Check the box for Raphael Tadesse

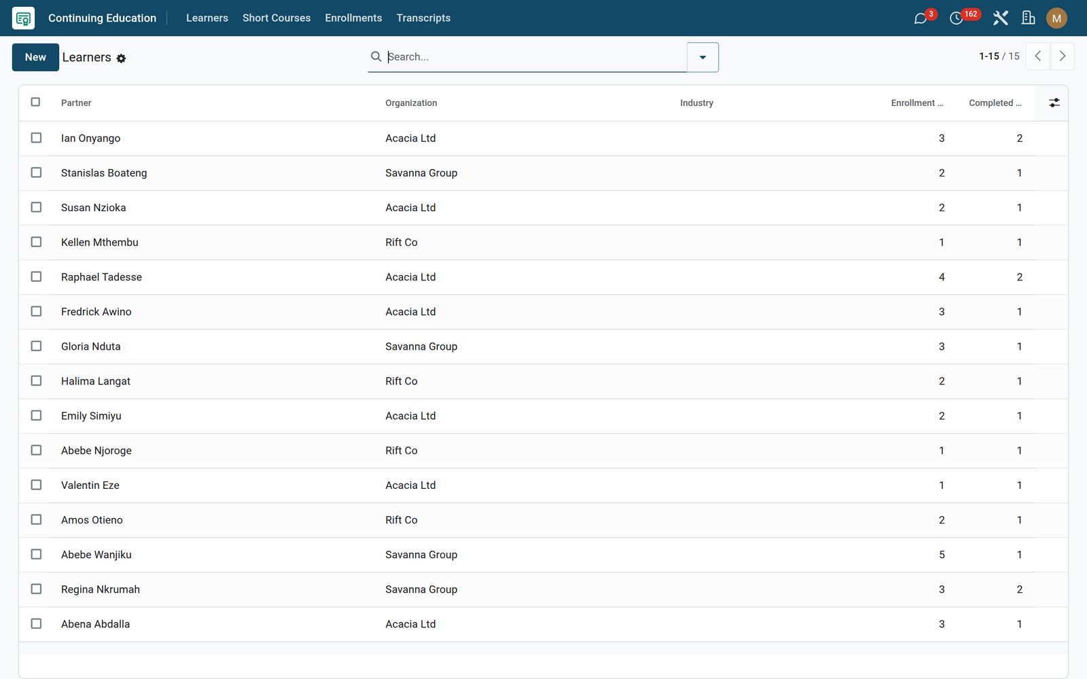(36, 276)
